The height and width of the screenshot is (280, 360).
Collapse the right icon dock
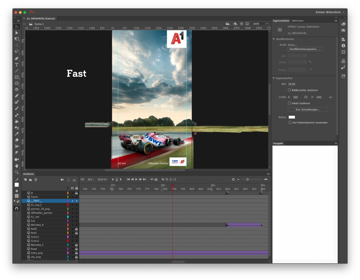pyautogui.click(x=345, y=18)
